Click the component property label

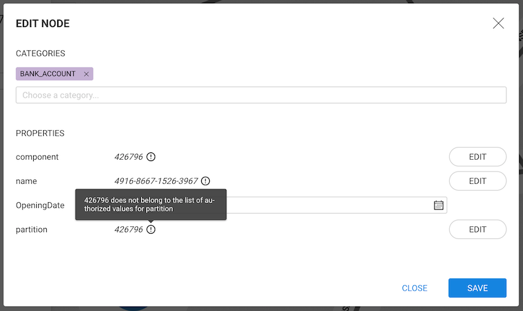(38, 157)
